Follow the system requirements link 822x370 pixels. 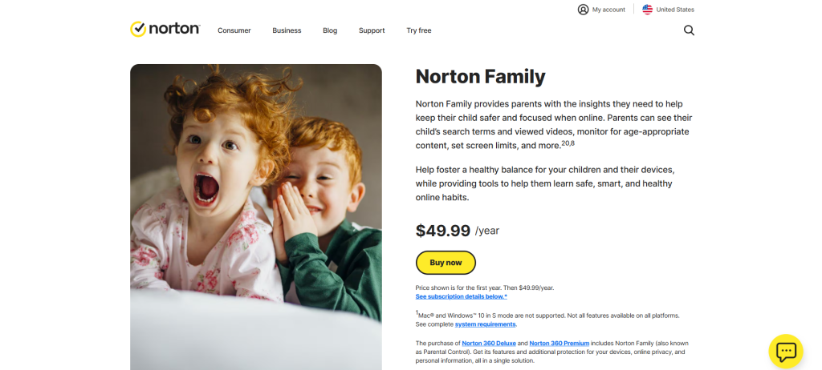click(486, 324)
